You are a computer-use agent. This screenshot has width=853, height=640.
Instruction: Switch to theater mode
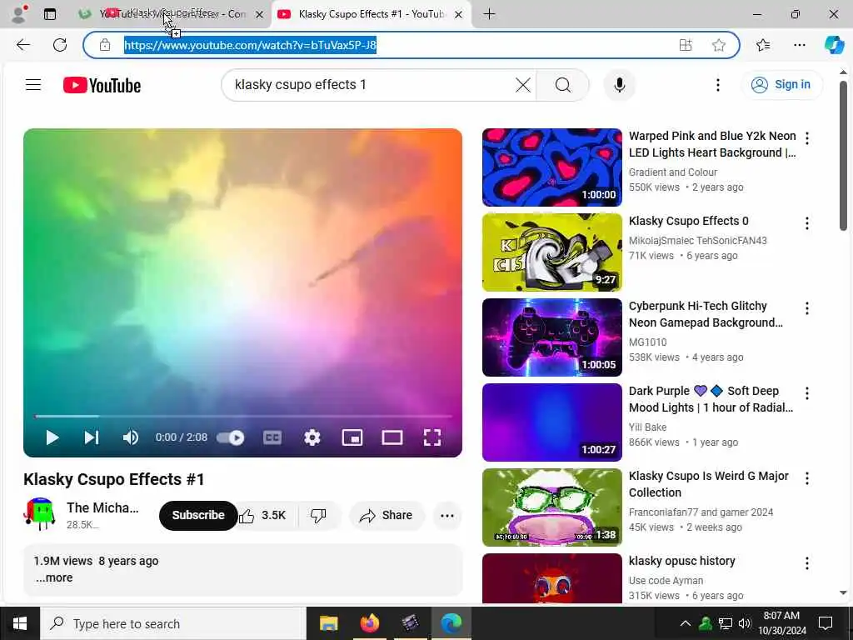tap(392, 437)
